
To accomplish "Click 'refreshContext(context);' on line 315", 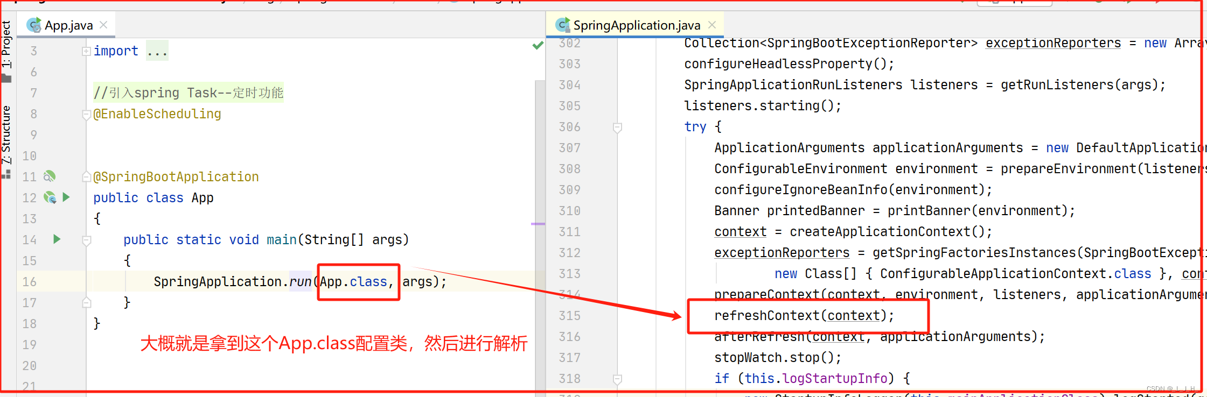I will (x=805, y=316).
